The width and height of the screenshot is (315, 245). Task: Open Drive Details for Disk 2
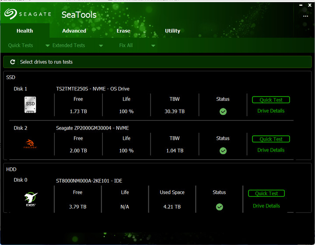271,150
